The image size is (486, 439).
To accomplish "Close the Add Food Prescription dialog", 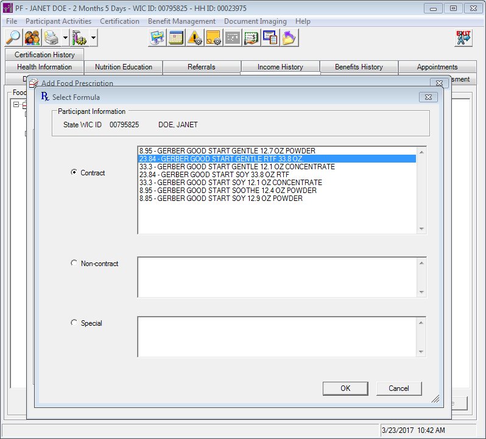I will 439,83.
